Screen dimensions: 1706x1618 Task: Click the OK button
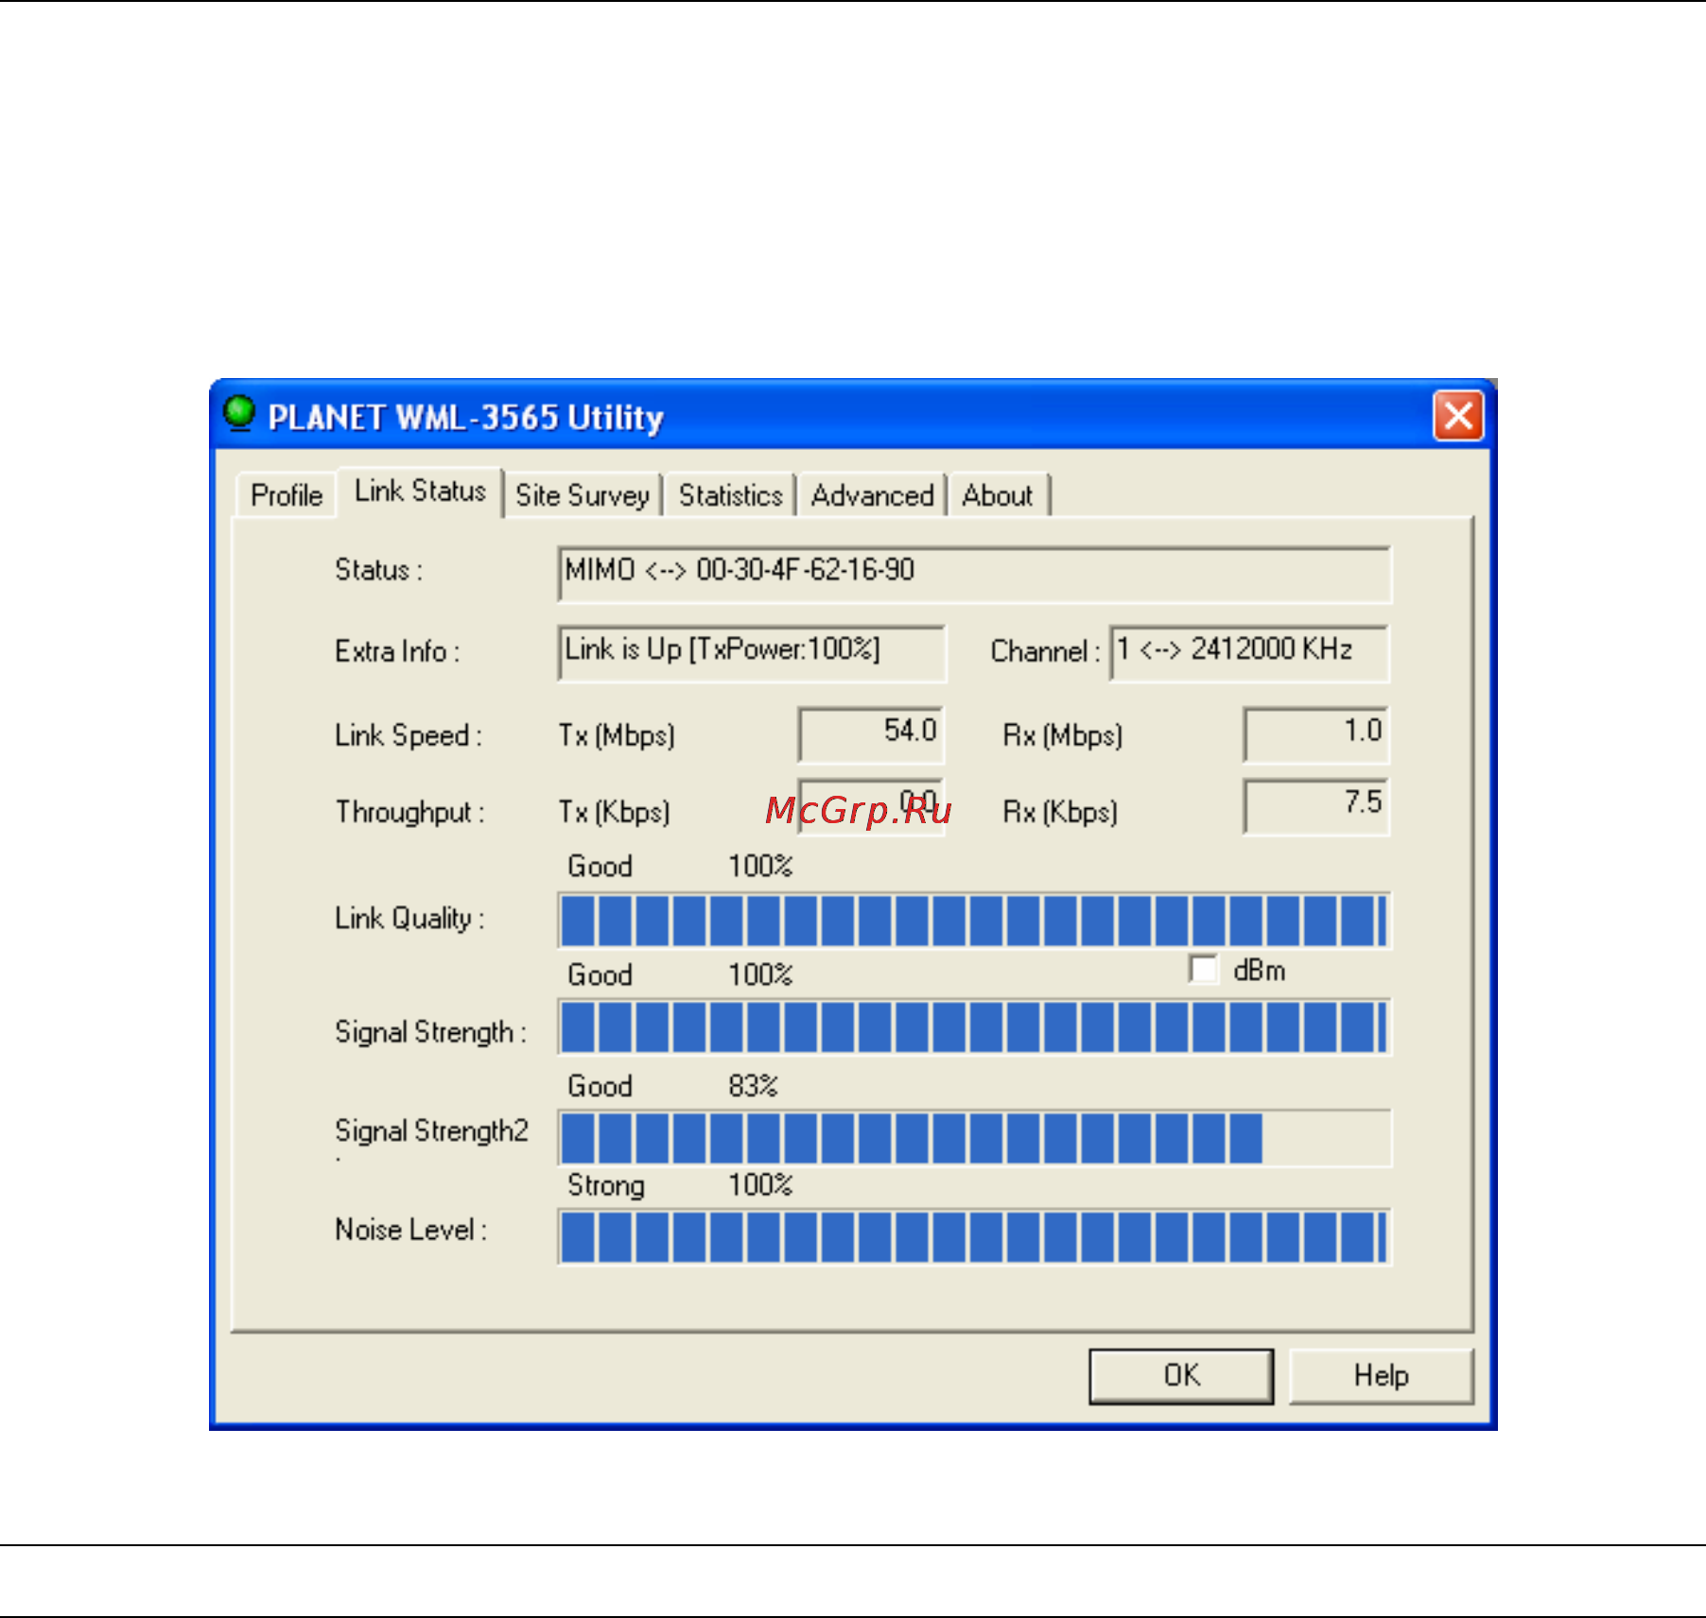coord(1181,1376)
